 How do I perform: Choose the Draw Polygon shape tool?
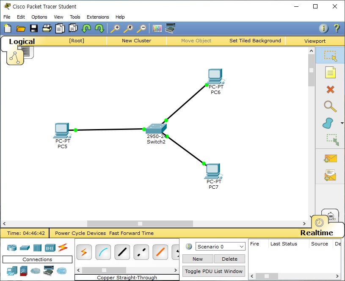pos(328,123)
